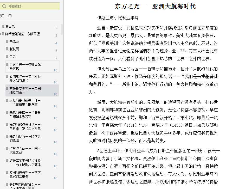
Task: Click bookmark icon beside 东方之光
Action: pos(7,65)
